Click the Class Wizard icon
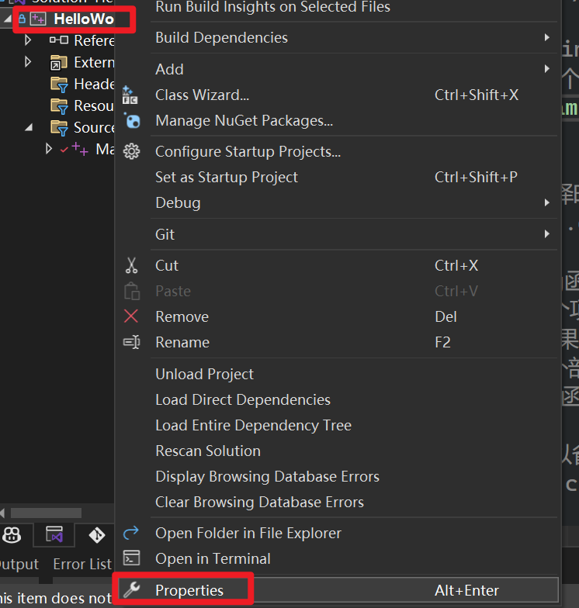The image size is (579, 608). click(131, 95)
